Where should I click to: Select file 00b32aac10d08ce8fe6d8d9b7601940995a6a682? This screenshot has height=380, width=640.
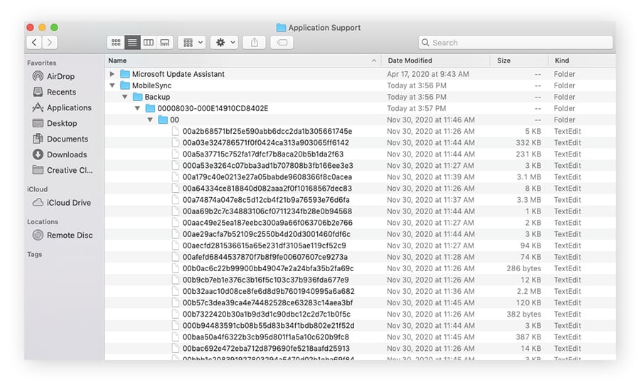pyautogui.click(x=269, y=291)
